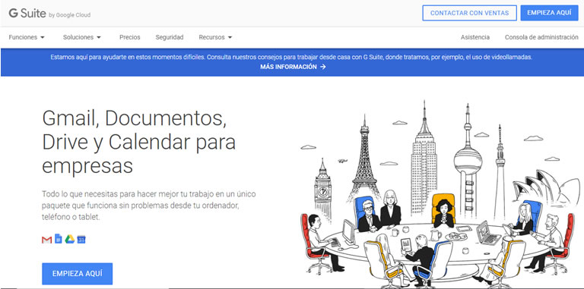This screenshot has height=289, width=584.
Task: Click the paragraph starting Todo lo que necesitas
Action: [x=148, y=206]
